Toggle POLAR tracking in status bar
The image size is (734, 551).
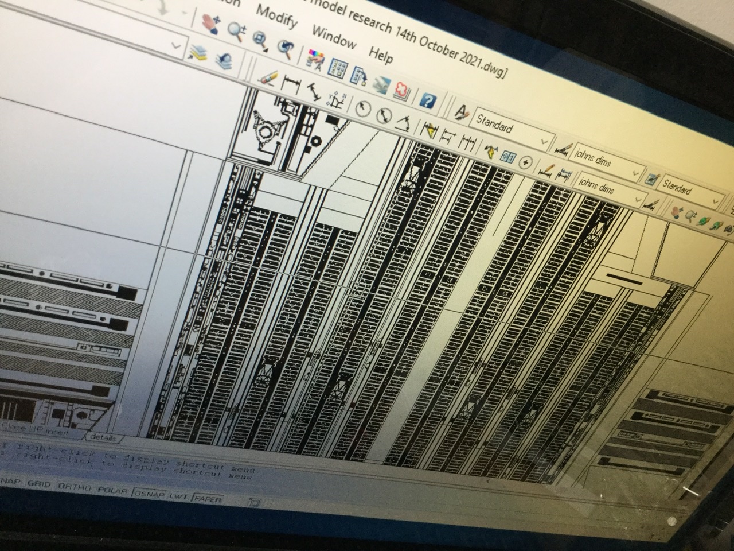[x=112, y=490]
